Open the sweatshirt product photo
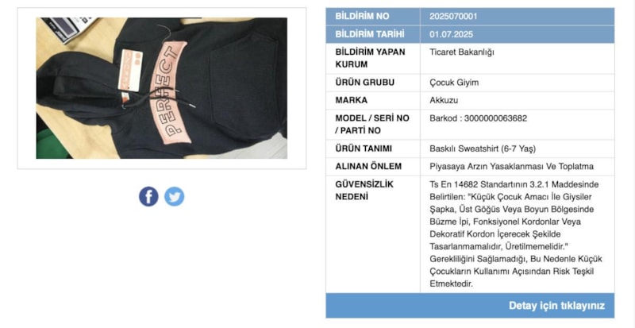 [162, 88]
